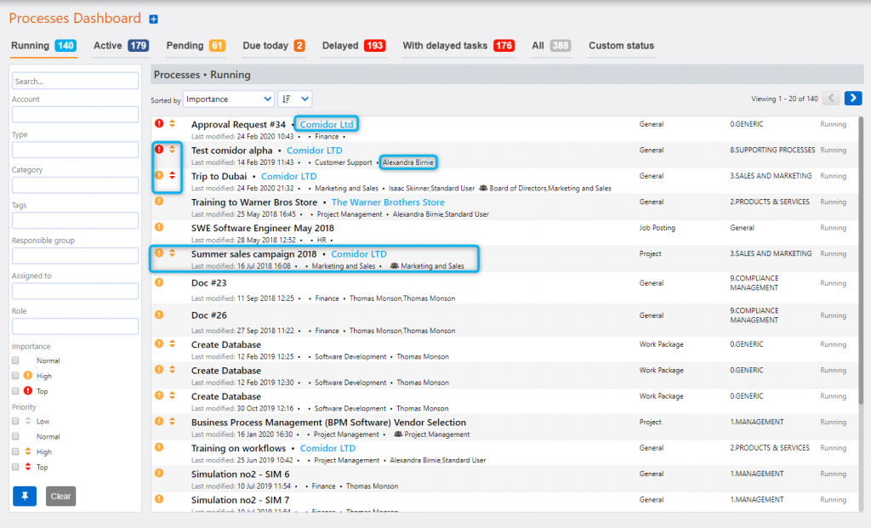Open the Sorted by Importance dropdown
Screen dimensions: 871x528
click(229, 99)
